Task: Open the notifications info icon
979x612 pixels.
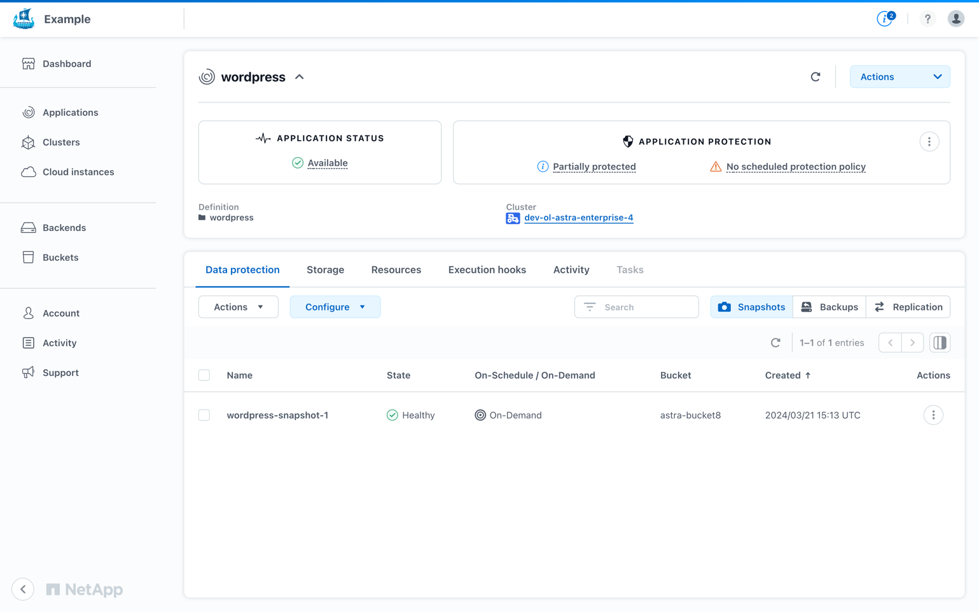Action: click(885, 19)
